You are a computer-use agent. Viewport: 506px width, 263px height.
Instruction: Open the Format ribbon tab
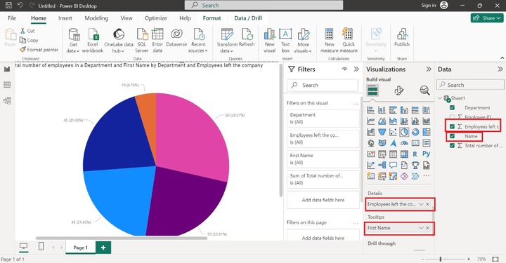pos(212,18)
